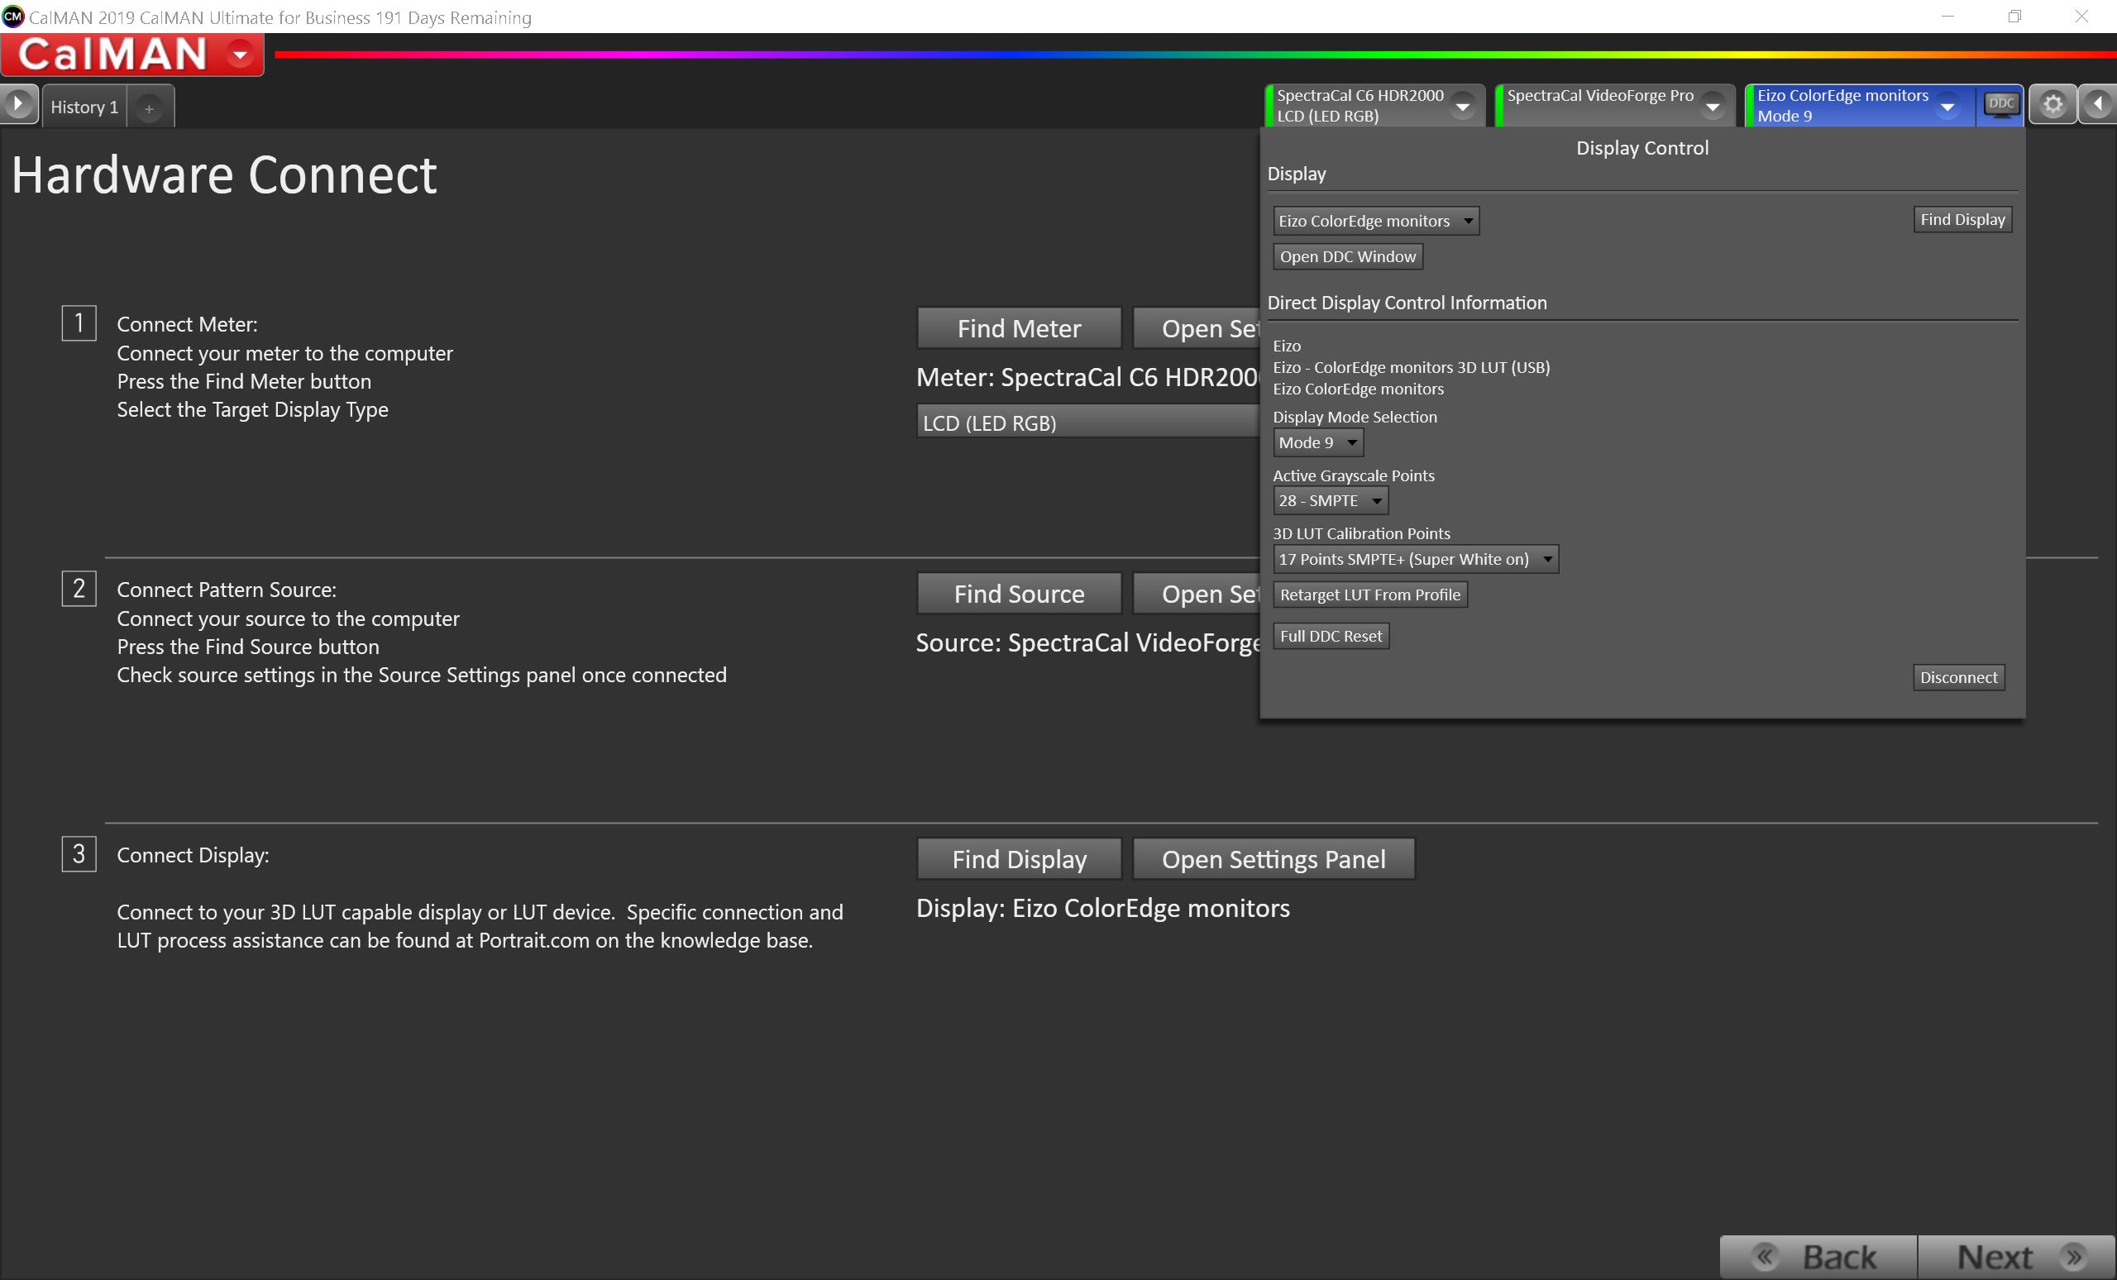Click the DDC monitor icon
Image resolution: width=2117 pixels, height=1280 pixels.
click(x=2001, y=105)
